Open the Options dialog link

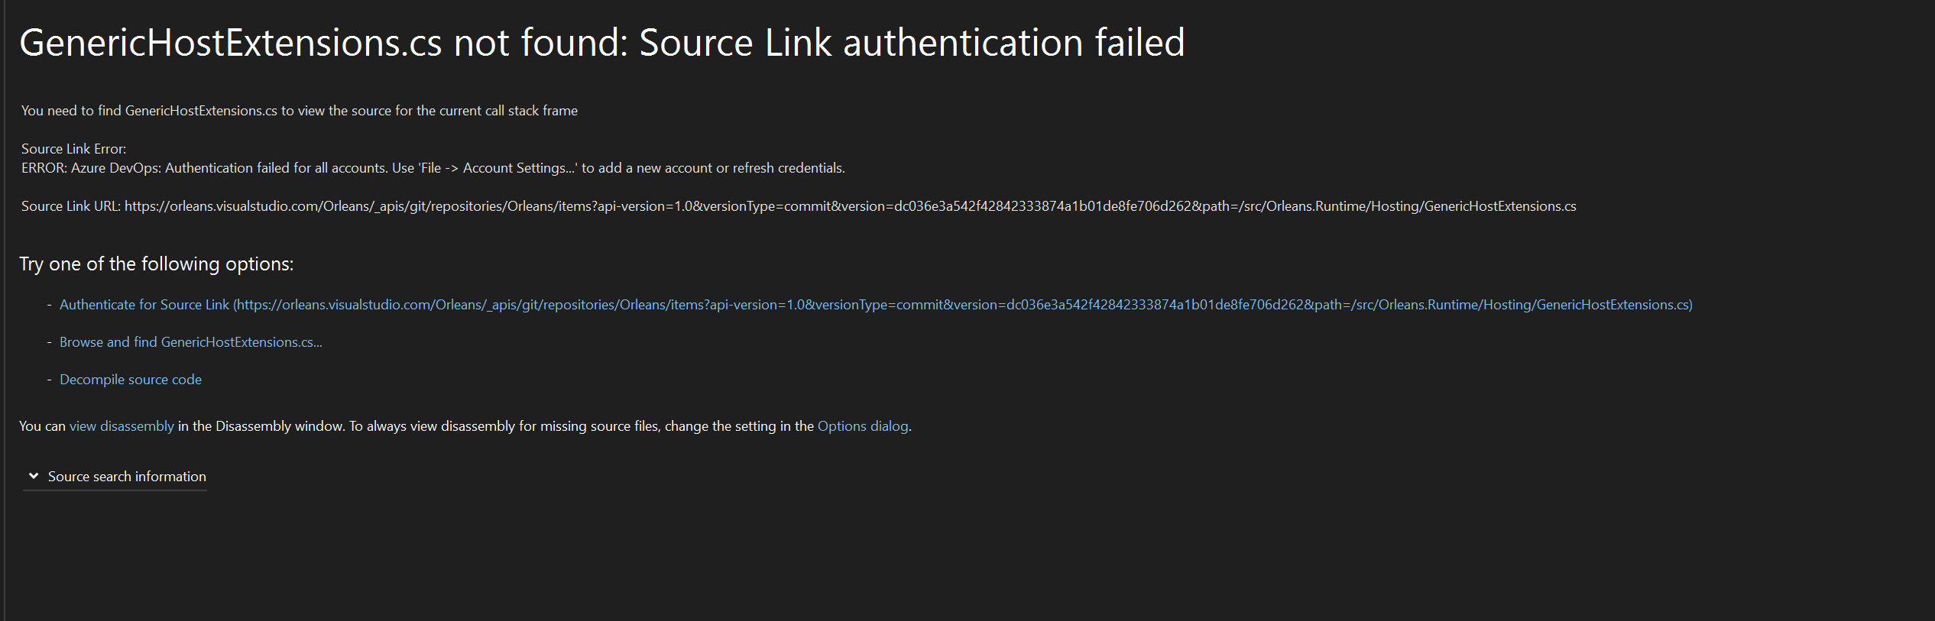[x=862, y=425]
